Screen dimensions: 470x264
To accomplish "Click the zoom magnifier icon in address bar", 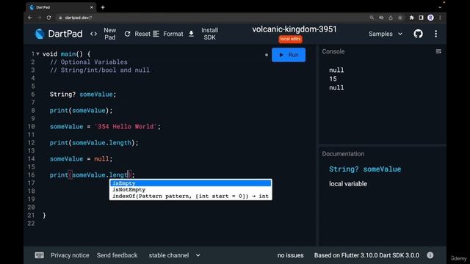I will coord(372,18).
